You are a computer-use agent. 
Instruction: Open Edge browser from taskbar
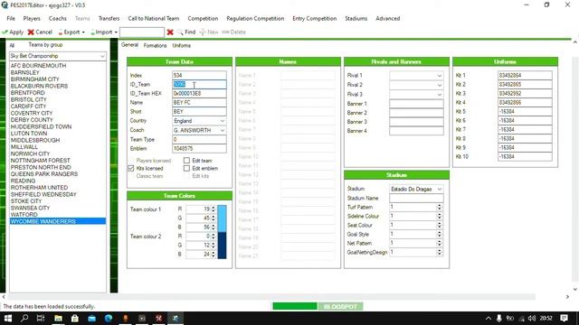coord(109,318)
